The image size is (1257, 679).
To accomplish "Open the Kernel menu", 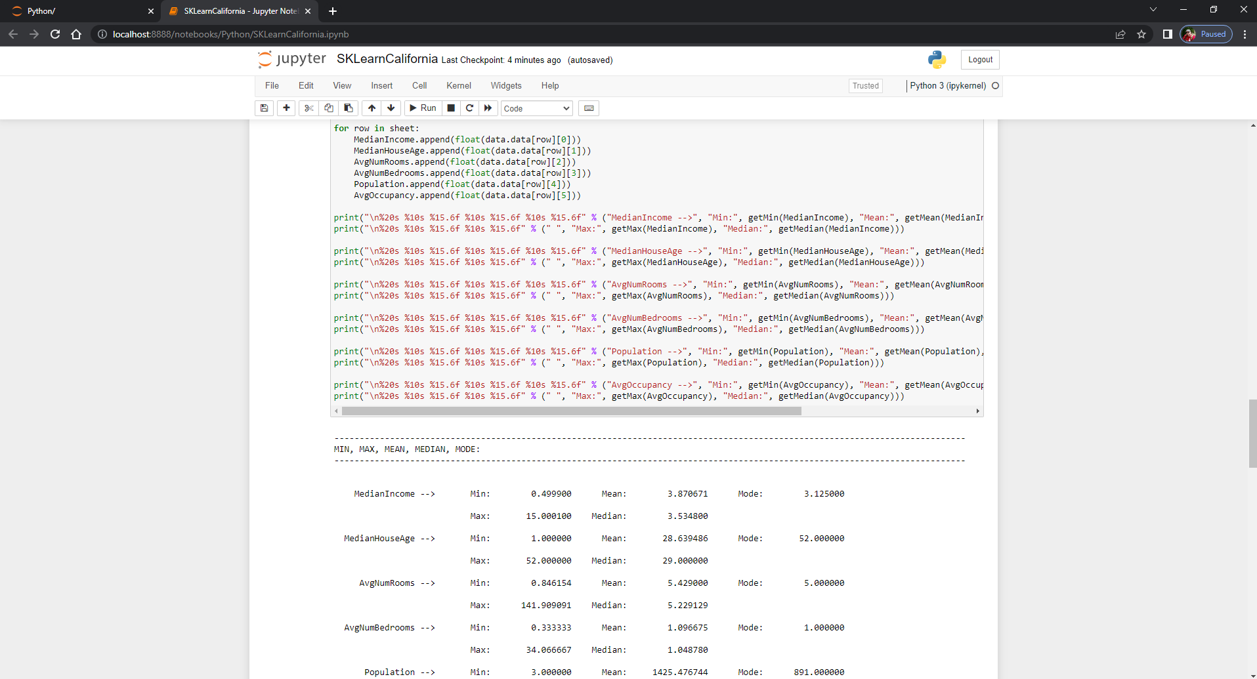I will [x=458, y=85].
